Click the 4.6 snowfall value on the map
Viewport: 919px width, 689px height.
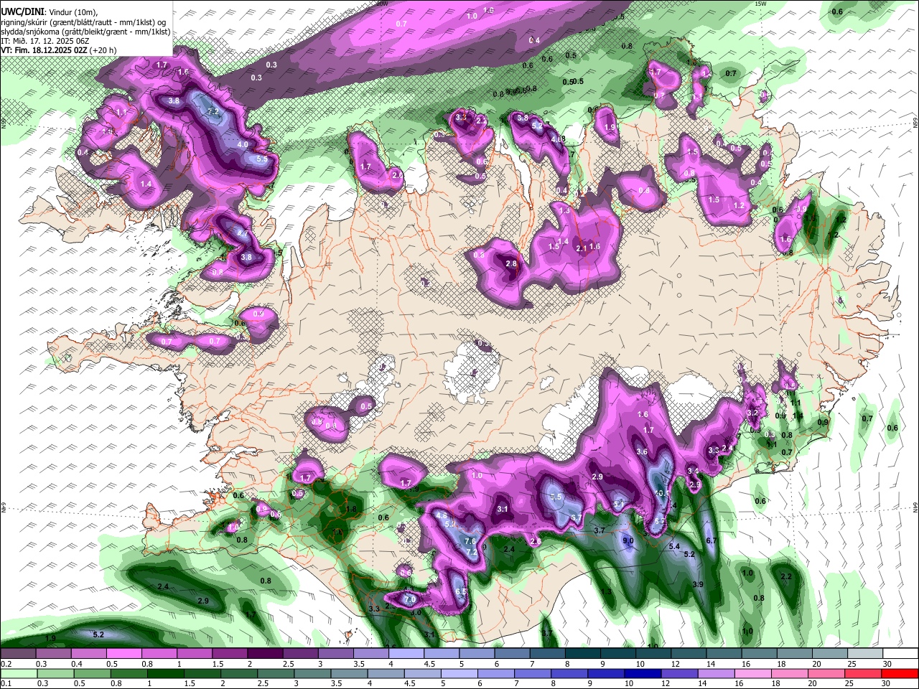click(442, 515)
